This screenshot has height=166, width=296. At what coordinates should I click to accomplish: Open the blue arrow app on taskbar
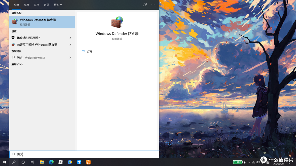tap(79, 162)
